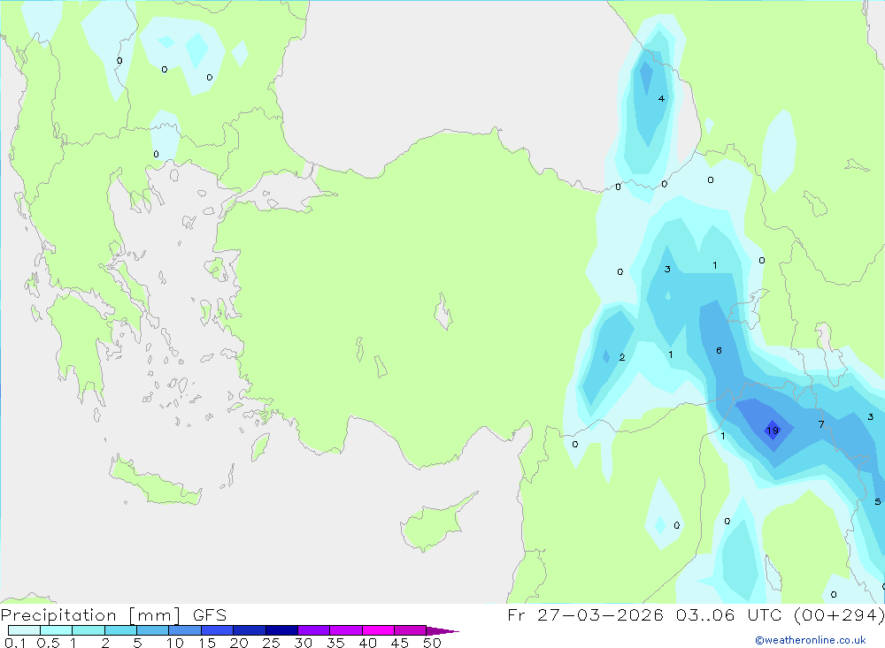The image size is (885, 648).
Task: Click the legend label "25"
Action: coord(271,643)
